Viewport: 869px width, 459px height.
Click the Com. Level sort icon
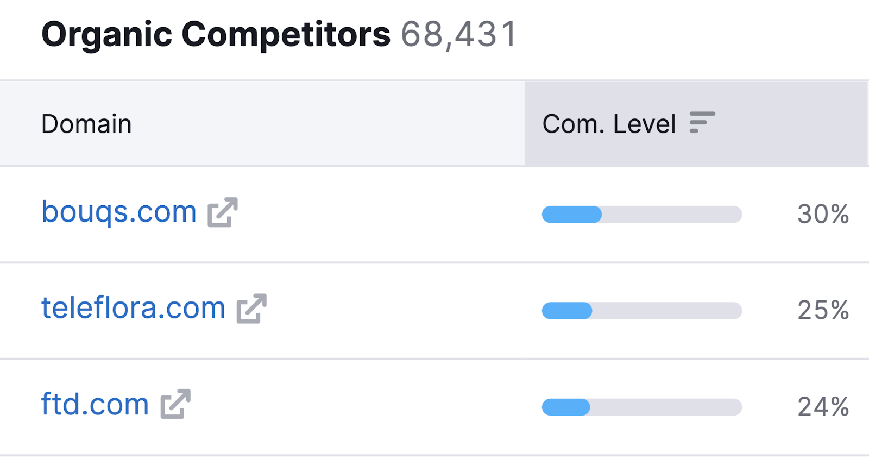(x=702, y=122)
